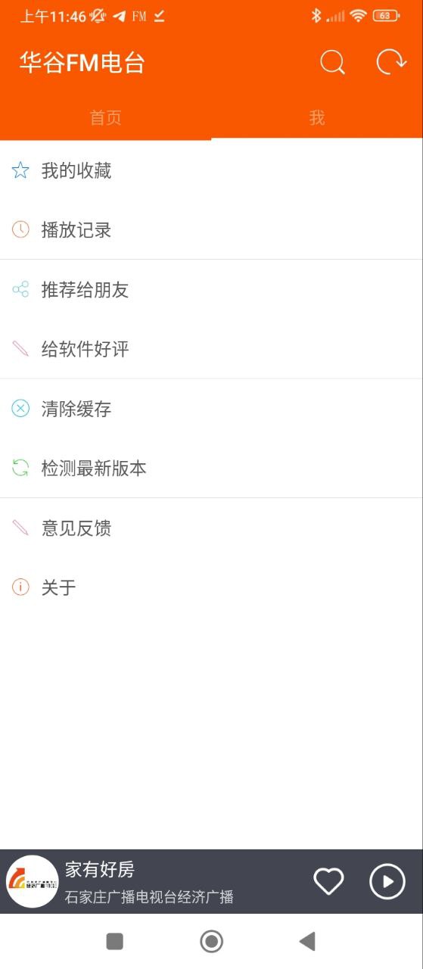Toggle the heart favorite on 家有好房
Screen dimensions: 423x969
click(x=328, y=881)
